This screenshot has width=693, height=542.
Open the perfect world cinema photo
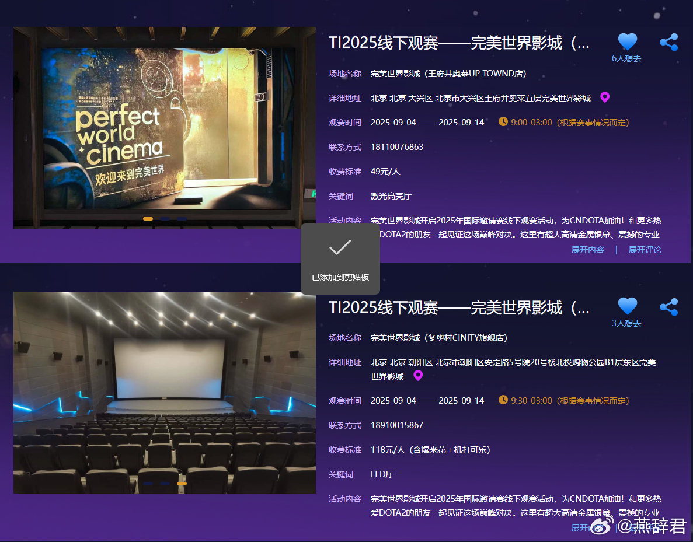coord(165,127)
